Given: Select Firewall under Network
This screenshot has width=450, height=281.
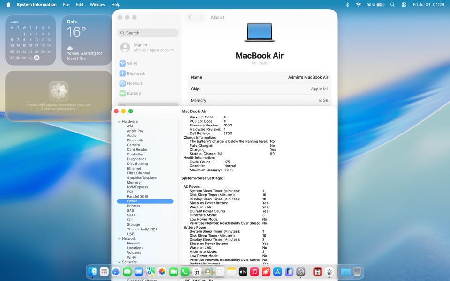Looking at the screenshot, I should click(133, 243).
